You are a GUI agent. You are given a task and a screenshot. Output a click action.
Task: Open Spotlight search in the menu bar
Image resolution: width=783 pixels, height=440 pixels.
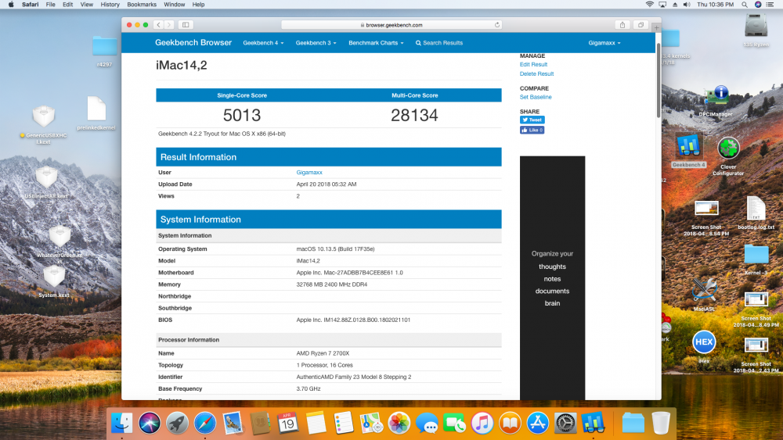(744, 5)
